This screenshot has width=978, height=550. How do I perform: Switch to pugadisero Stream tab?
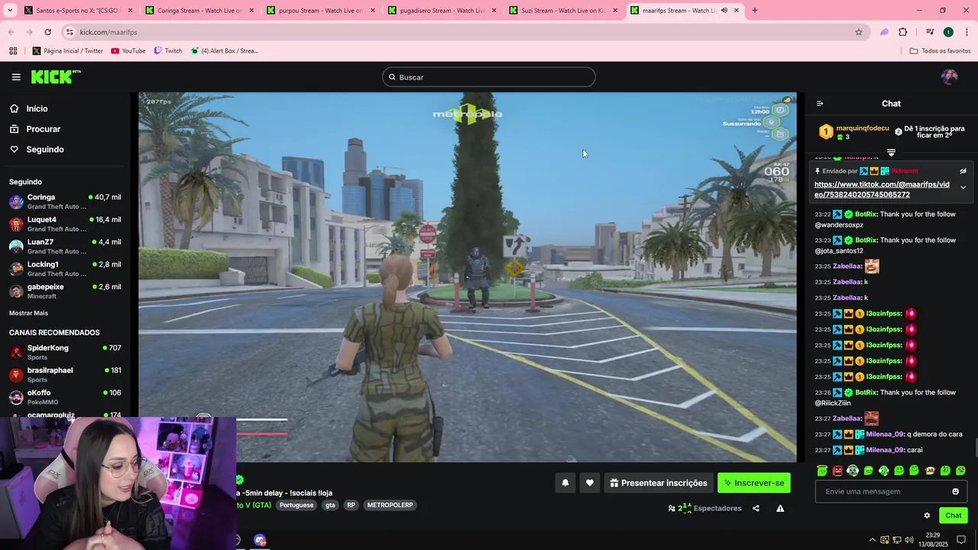click(x=441, y=11)
